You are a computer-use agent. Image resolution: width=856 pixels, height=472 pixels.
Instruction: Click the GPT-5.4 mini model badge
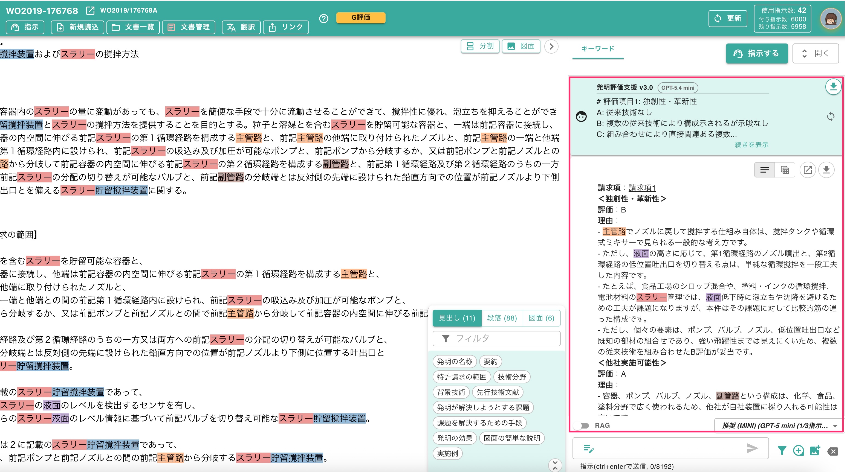click(678, 88)
